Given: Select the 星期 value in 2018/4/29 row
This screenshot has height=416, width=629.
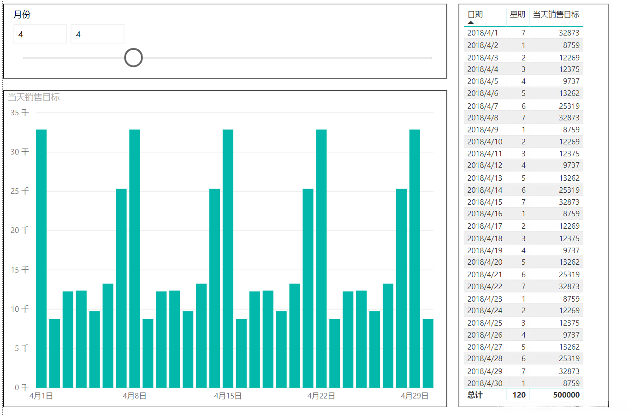Looking at the screenshot, I should [x=523, y=371].
